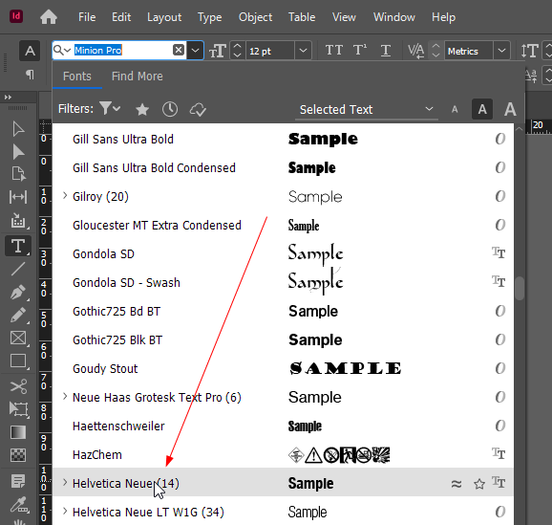Select Gothic725 Bd BT font

point(283,312)
